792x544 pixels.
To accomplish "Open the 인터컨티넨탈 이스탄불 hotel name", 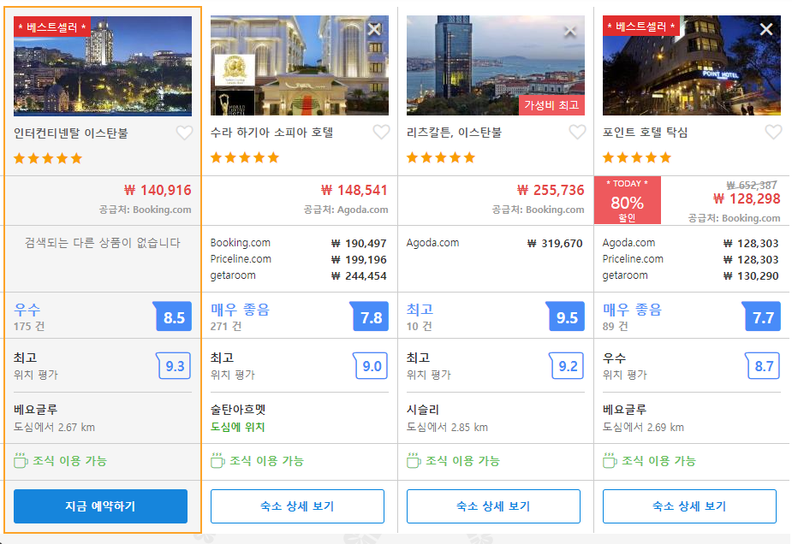I will (71, 133).
